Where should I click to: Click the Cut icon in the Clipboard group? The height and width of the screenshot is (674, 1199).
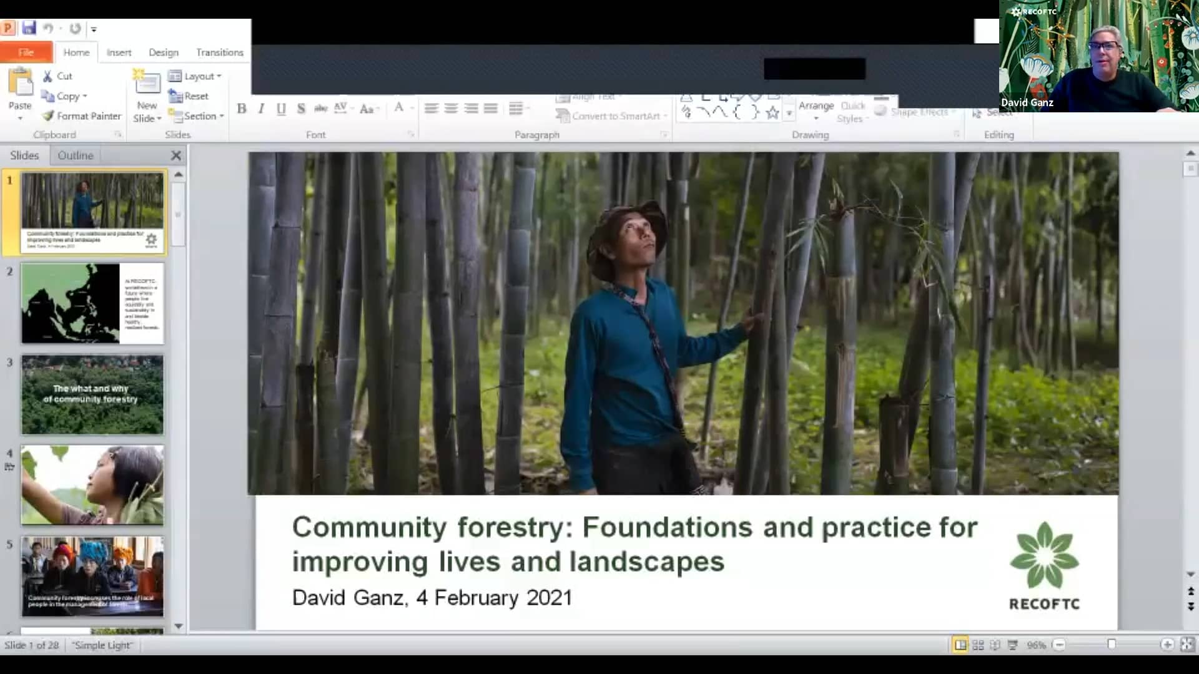pos(48,75)
